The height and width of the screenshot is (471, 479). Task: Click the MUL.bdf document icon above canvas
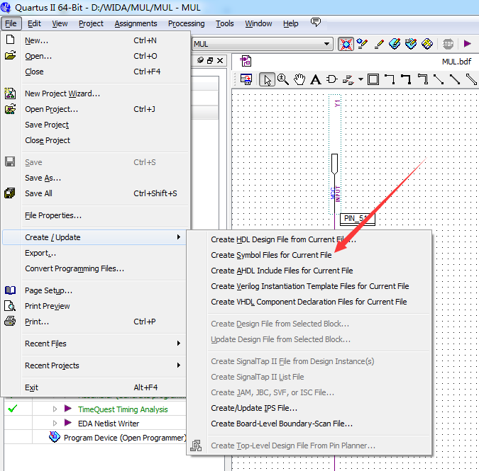coord(246,61)
